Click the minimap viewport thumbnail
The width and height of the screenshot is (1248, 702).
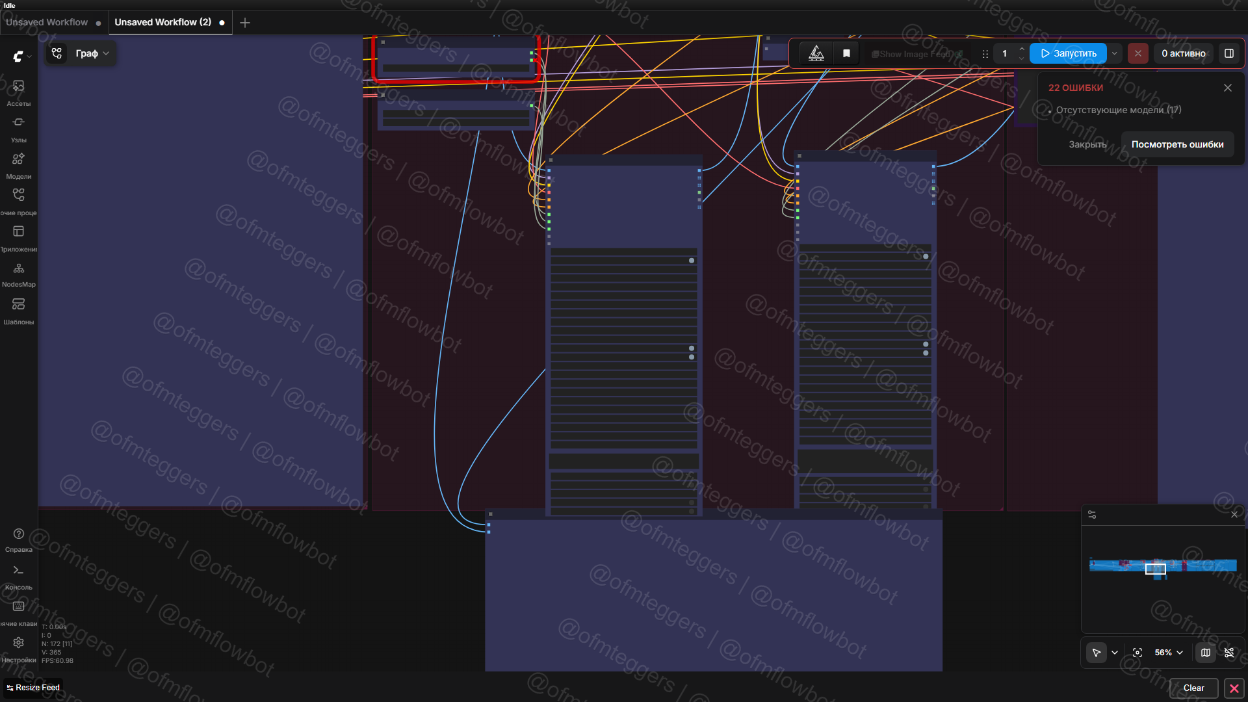(x=1155, y=569)
